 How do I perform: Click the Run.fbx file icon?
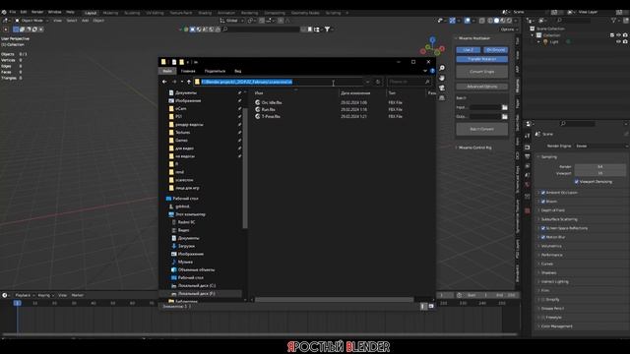258,109
